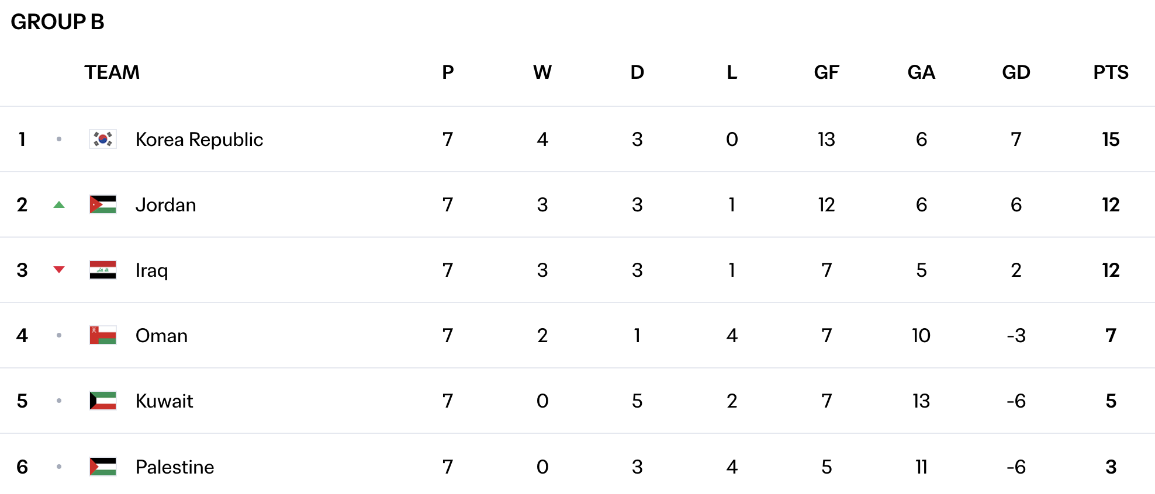Click the red down arrow beside Iraq

[x=59, y=270]
